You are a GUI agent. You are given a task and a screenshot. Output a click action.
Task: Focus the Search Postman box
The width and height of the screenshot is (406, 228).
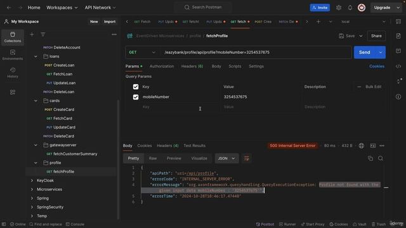[203, 7]
